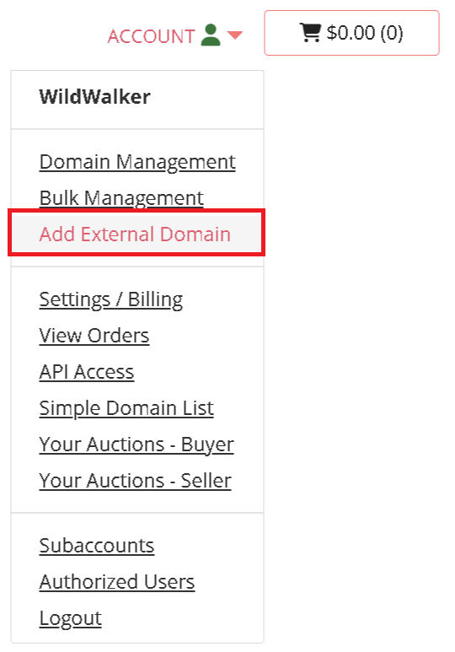Screen dimensions: 455x652
Task: Click Logout to sign out
Action: click(70, 618)
